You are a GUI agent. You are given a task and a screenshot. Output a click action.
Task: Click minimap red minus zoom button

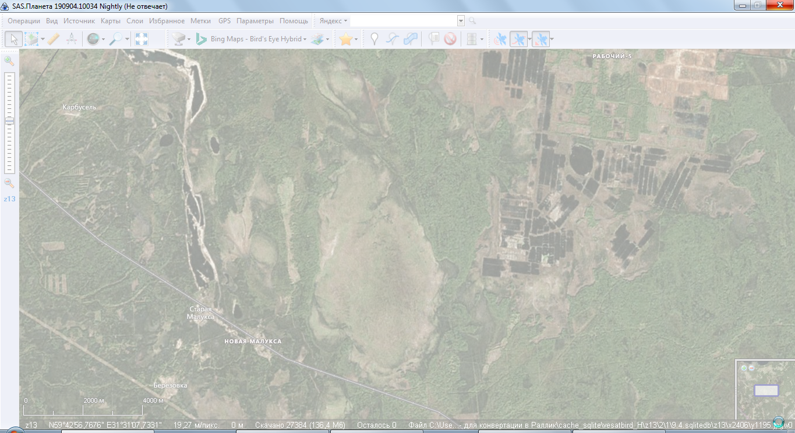pos(751,368)
